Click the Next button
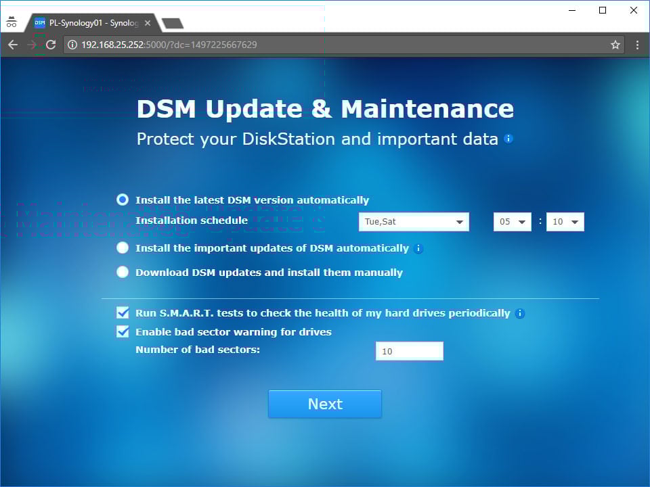This screenshot has height=487, width=650. [x=325, y=404]
